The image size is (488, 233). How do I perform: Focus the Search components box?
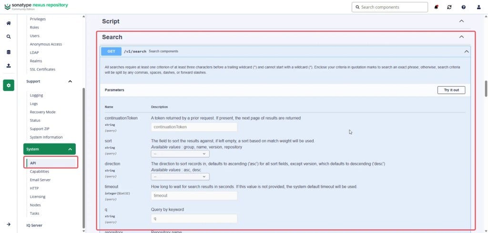(x=390, y=7)
